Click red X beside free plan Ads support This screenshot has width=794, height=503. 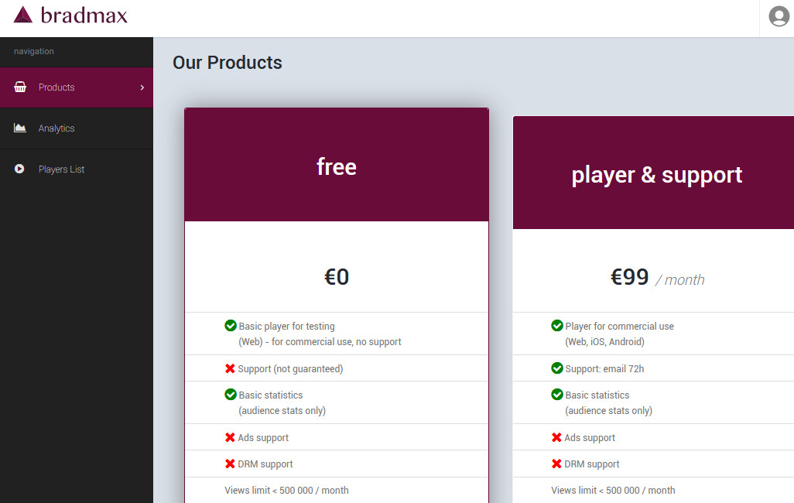(x=230, y=437)
